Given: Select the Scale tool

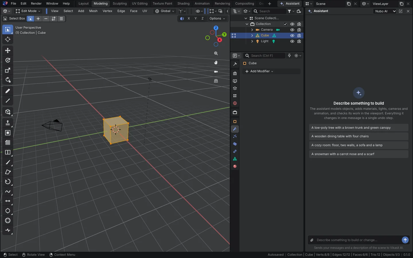Looking at the screenshot, I should [x=8, y=70].
